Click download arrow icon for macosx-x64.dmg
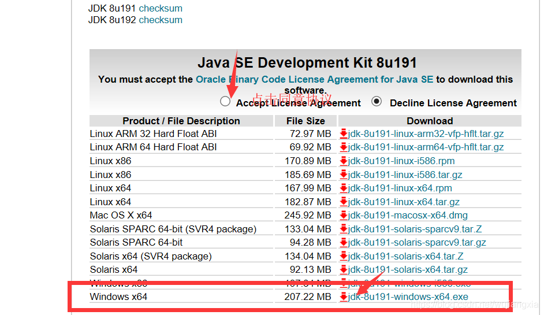The width and height of the screenshot is (544, 315). click(x=344, y=216)
